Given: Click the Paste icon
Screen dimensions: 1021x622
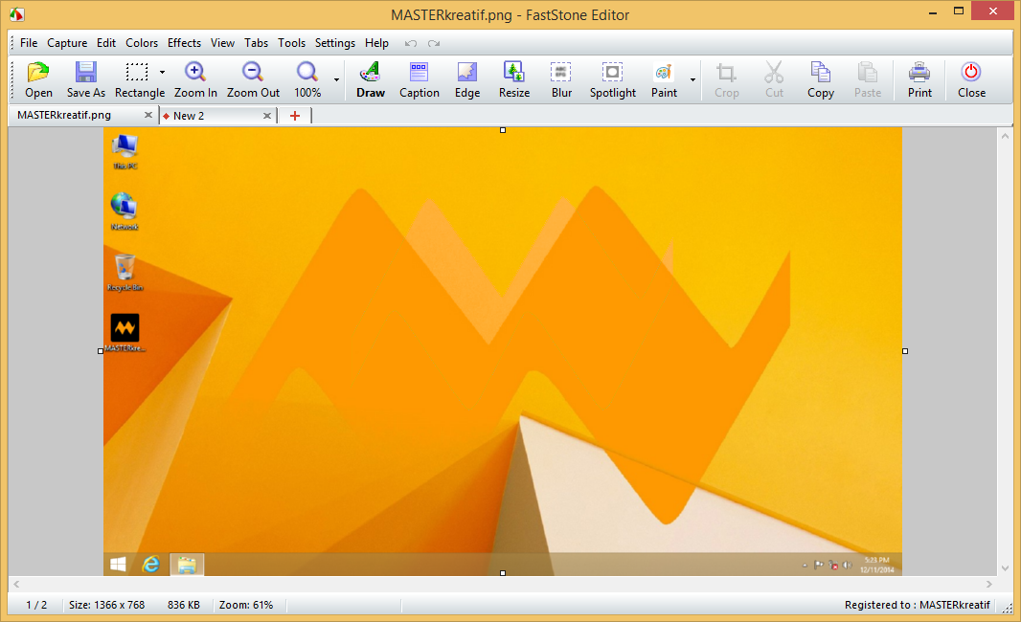Looking at the screenshot, I should pyautogui.click(x=868, y=80).
